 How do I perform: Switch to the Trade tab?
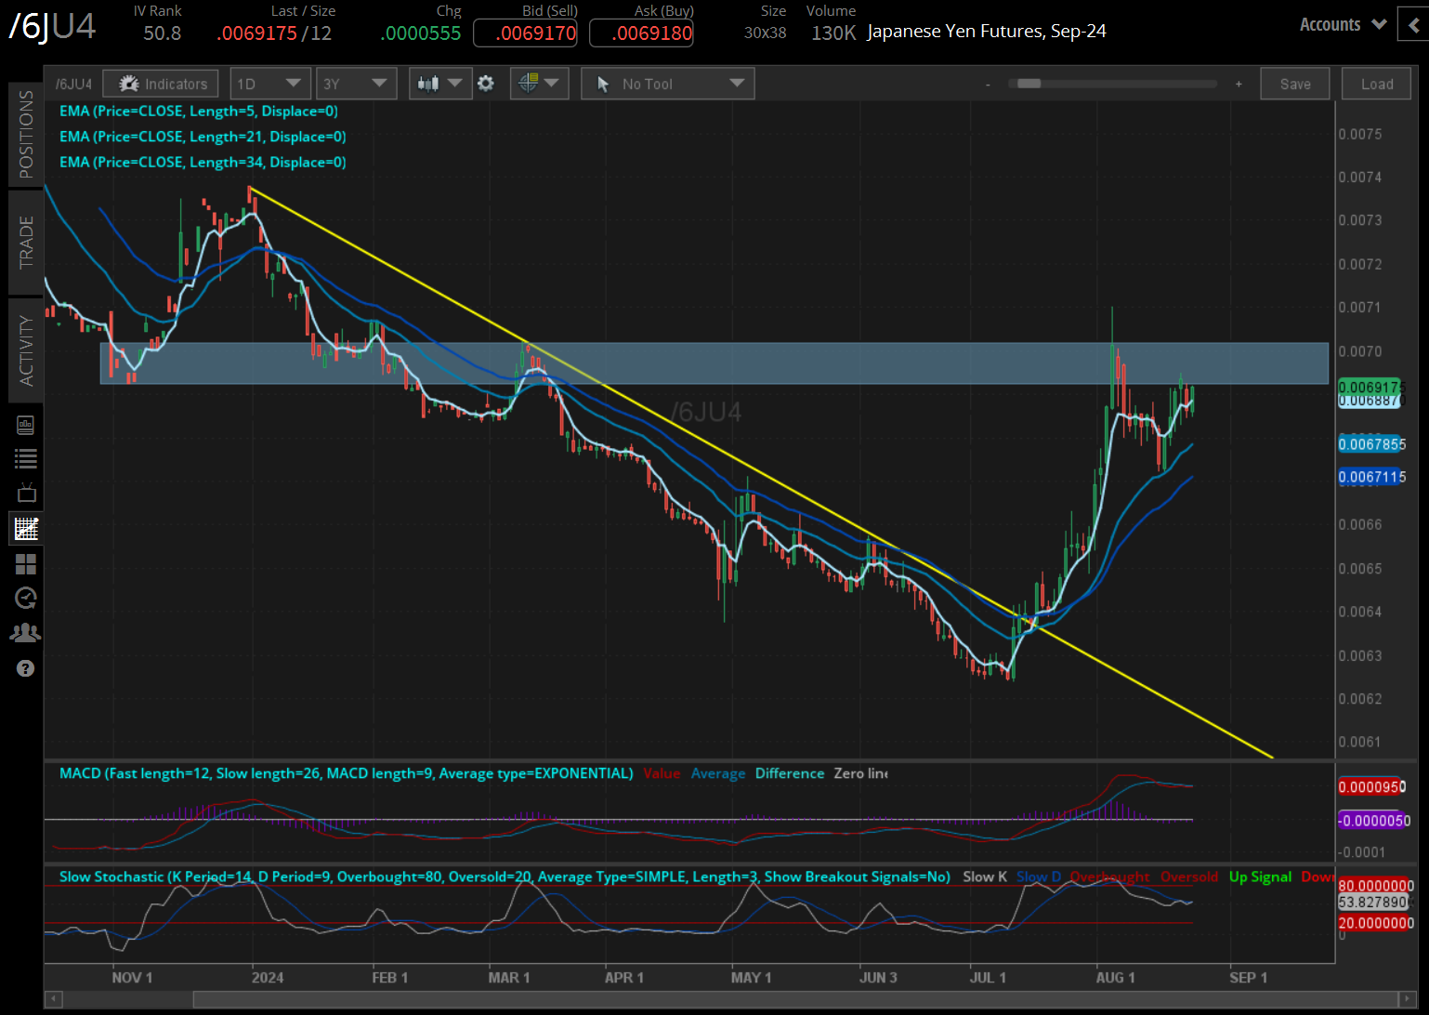pos(26,243)
